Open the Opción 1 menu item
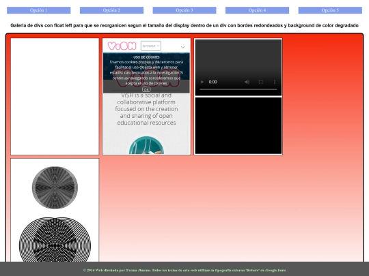The height and width of the screenshot is (276, 369). point(38,10)
